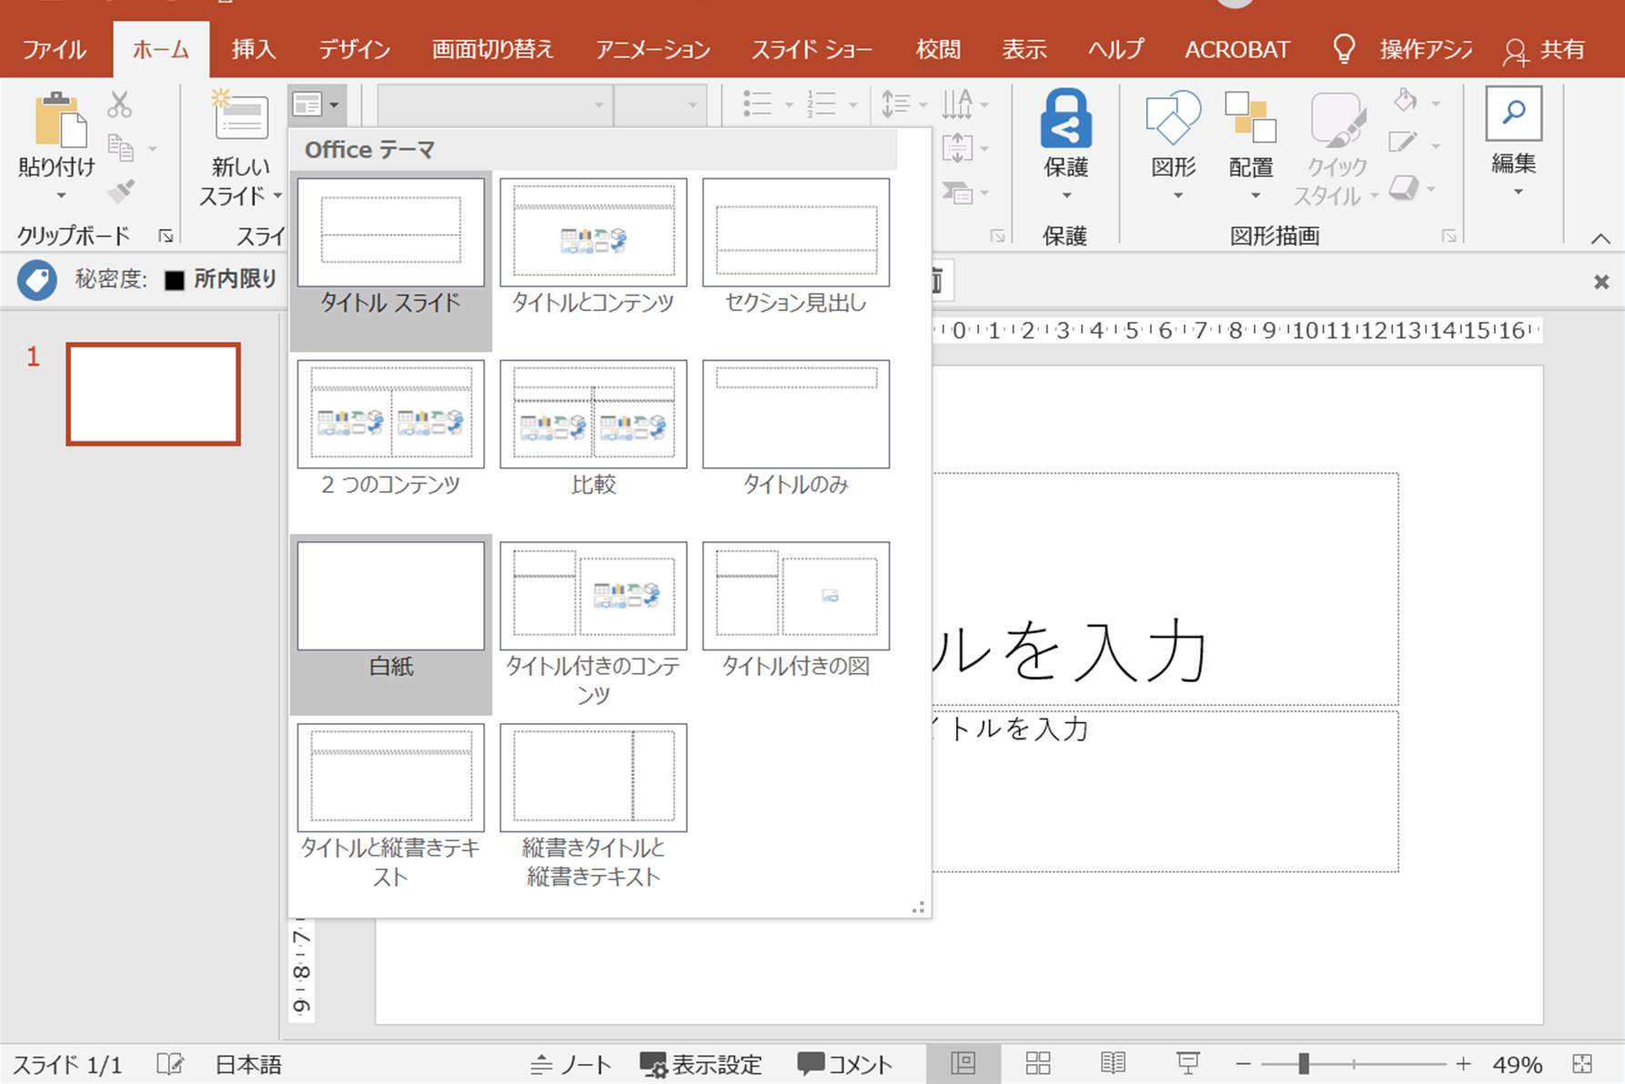Collapse the ribbon with the chevron
This screenshot has width=1625, height=1084.
coord(1600,239)
